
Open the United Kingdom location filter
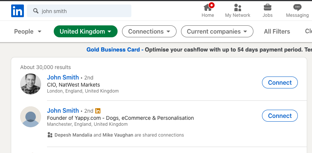(85, 31)
